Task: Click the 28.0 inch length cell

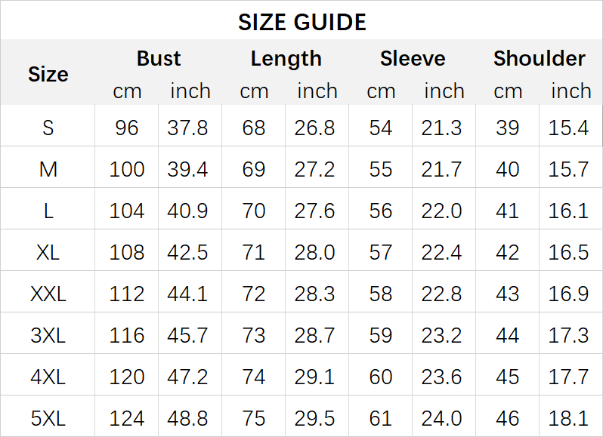Action: point(314,252)
